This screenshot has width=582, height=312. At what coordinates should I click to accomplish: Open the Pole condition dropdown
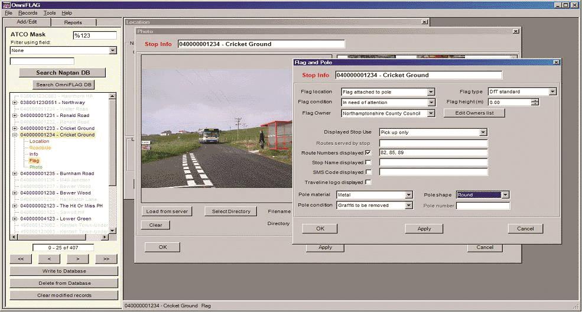(409, 205)
